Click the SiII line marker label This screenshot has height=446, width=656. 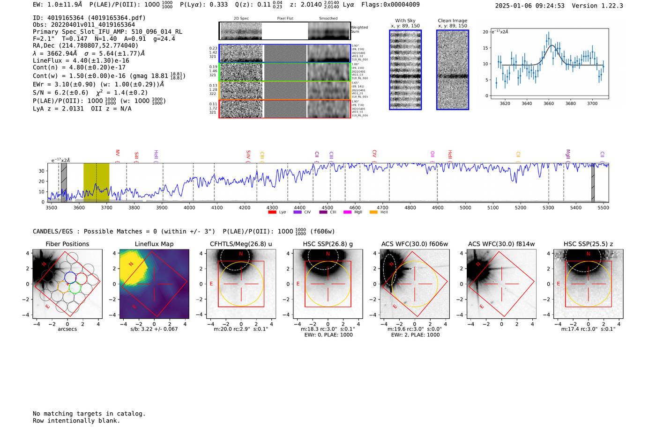(x=136, y=155)
